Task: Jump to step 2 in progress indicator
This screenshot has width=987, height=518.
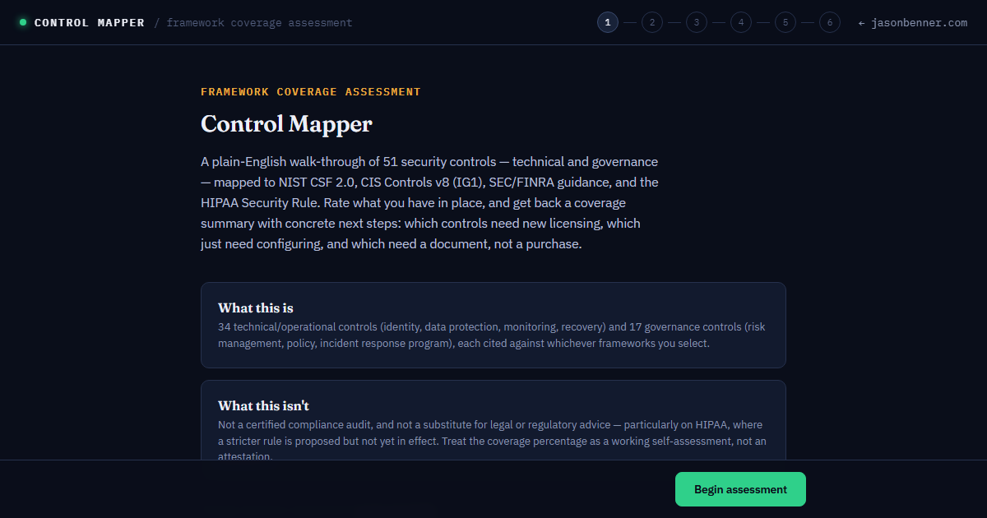Action: coord(652,23)
